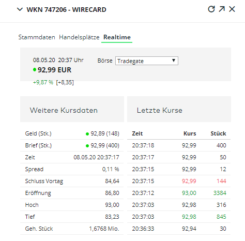Click the 20:37:12 trade time
Image resolution: width=245 pixels, height=241 pixels.
tap(143, 193)
